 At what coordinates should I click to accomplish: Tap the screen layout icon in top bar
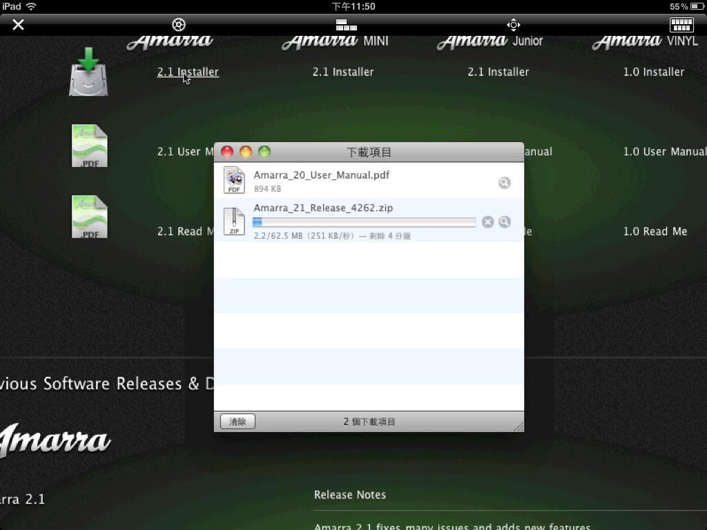[346, 25]
